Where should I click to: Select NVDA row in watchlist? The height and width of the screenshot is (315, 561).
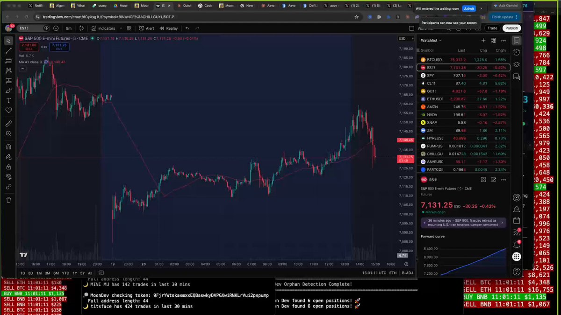pyautogui.click(x=463, y=114)
